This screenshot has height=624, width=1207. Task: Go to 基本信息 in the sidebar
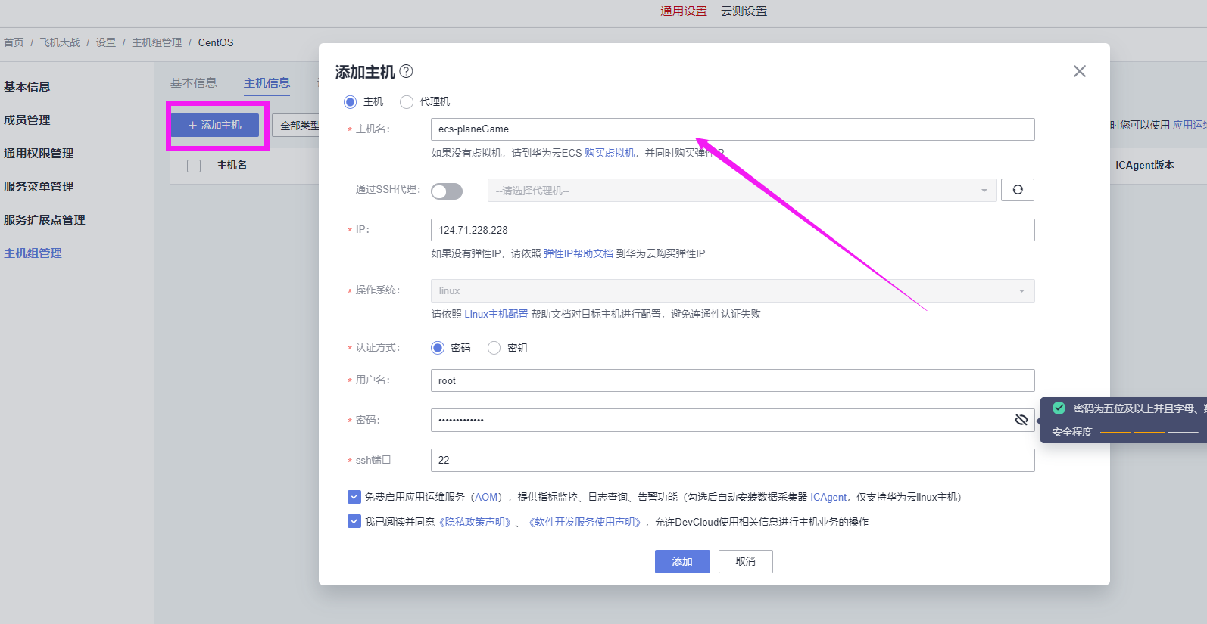click(x=27, y=86)
